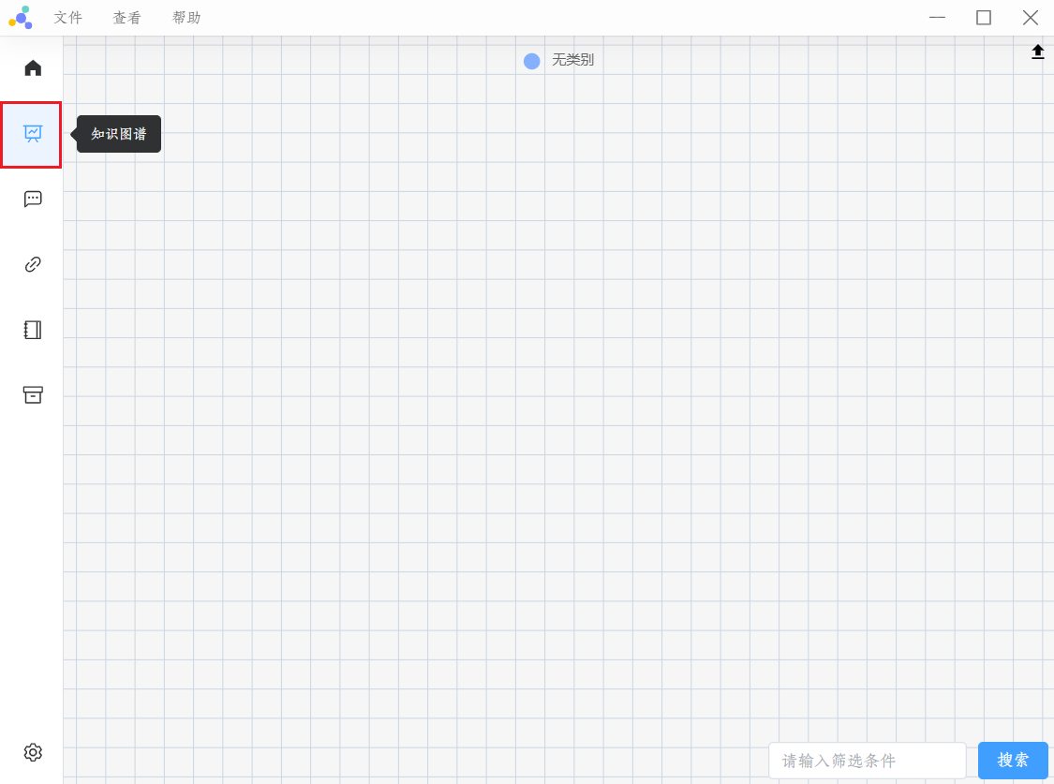Select the 知识图谱 knowledge graph sidebar icon
The width and height of the screenshot is (1054, 784).
click(x=32, y=134)
